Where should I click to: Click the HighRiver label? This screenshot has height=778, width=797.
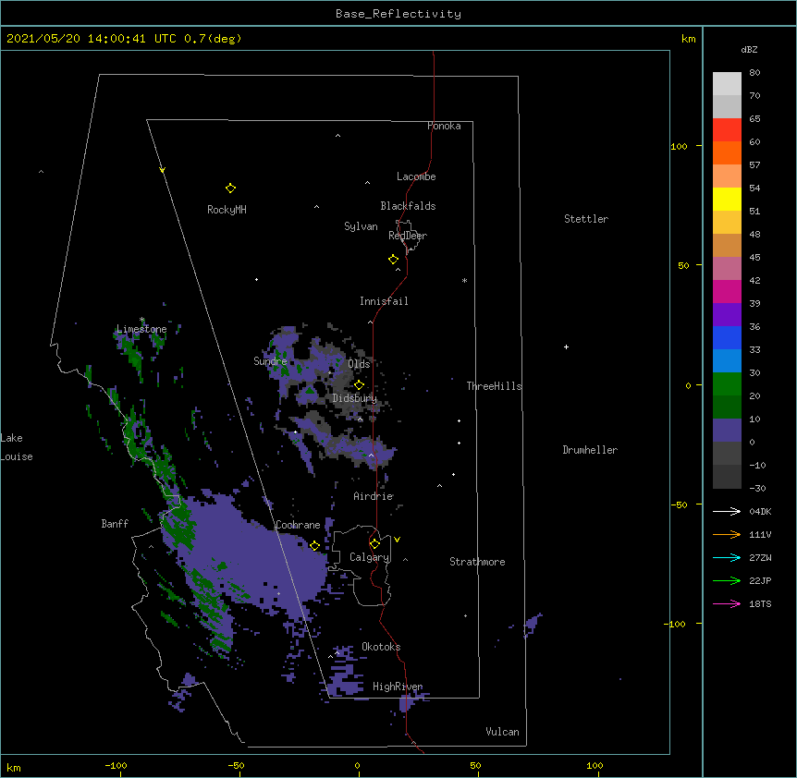[398, 687]
